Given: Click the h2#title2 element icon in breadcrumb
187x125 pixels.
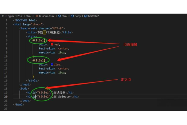Looking at the screenshot, I should coord(86,16).
